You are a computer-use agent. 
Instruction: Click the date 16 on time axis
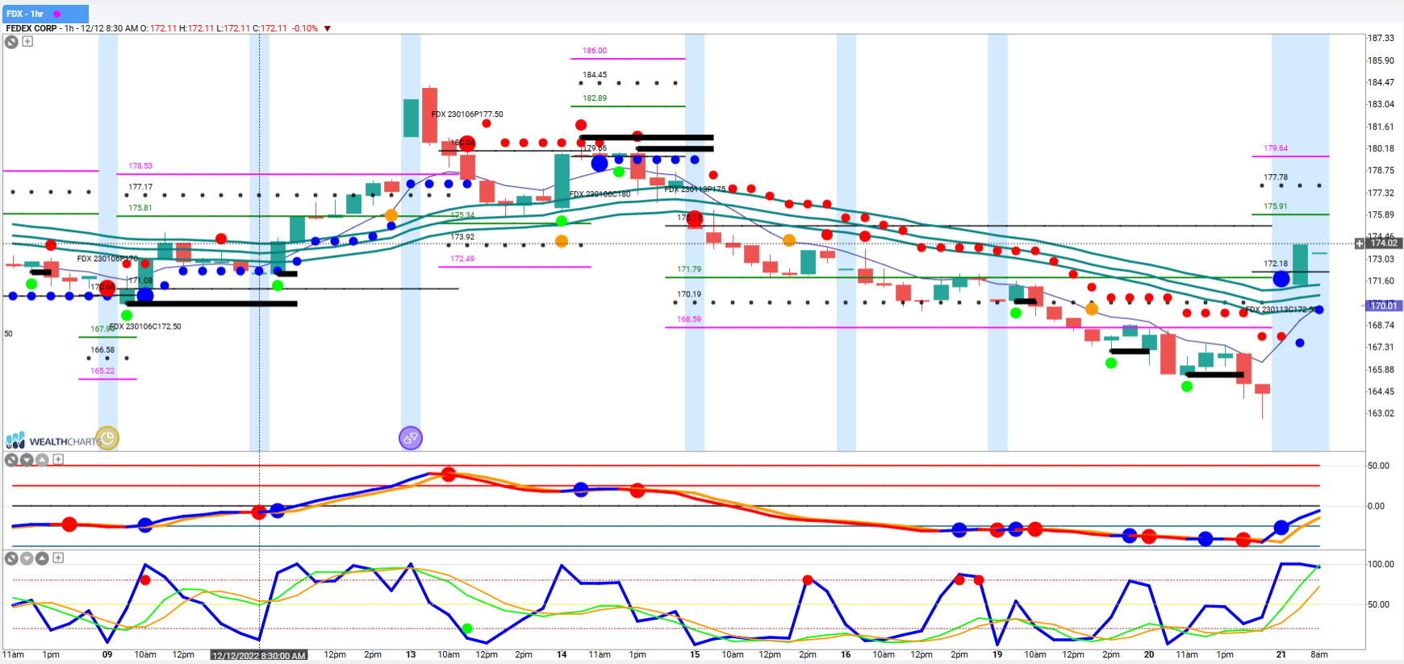[846, 654]
